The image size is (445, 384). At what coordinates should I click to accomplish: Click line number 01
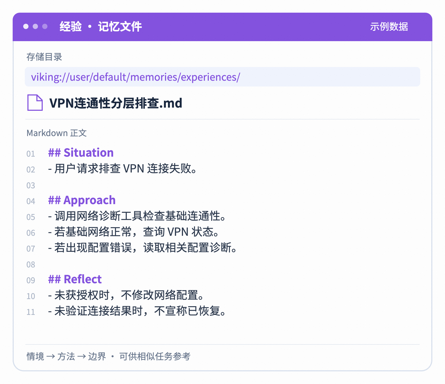pyautogui.click(x=31, y=154)
